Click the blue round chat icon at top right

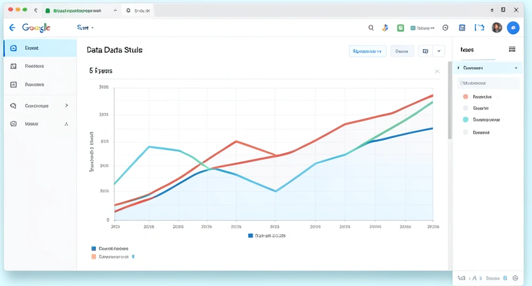pyautogui.click(x=513, y=28)
